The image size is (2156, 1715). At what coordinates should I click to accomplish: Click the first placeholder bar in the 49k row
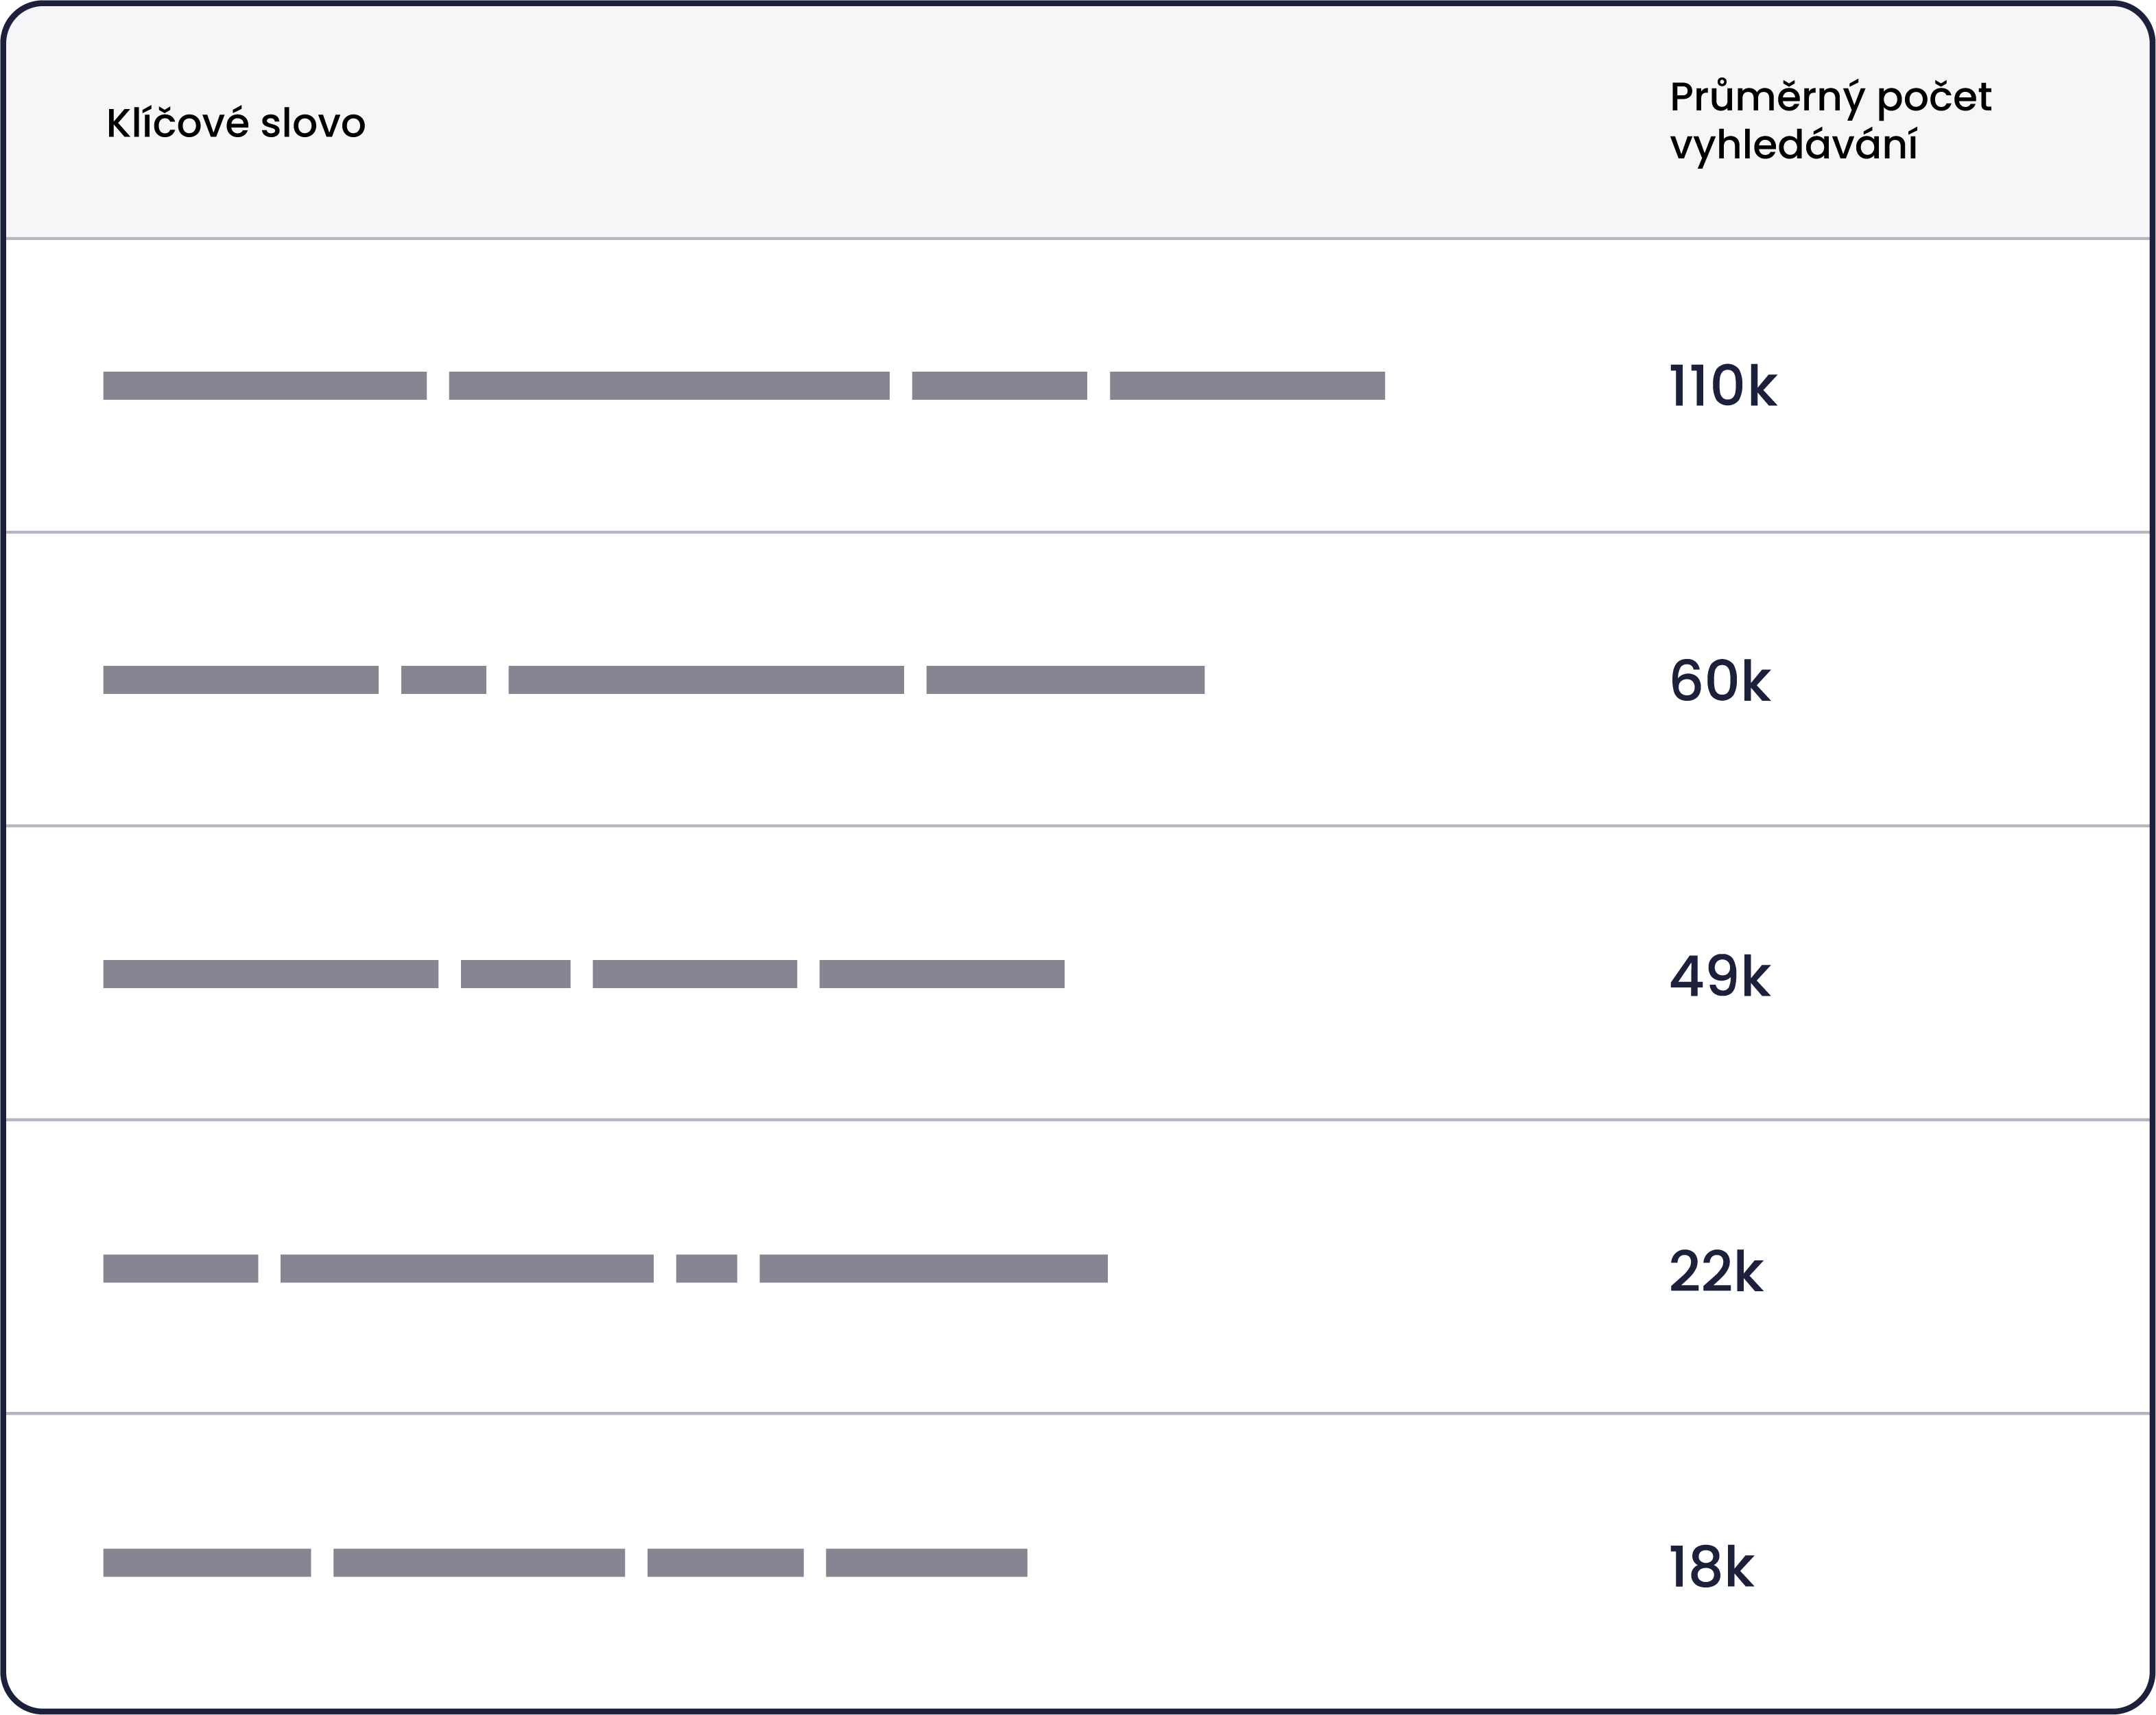click(271, 974)
